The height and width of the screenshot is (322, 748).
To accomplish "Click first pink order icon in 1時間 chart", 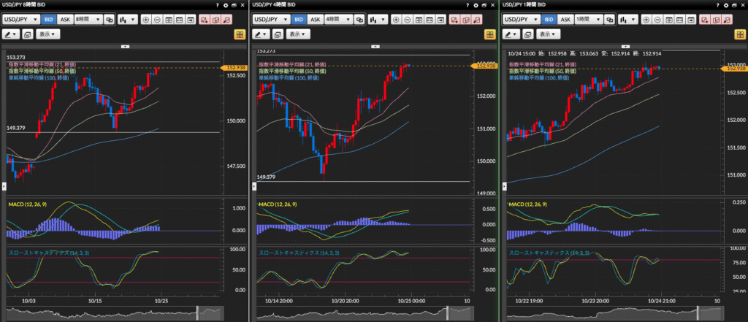I will pyautogui.click(x=704, y=20).
